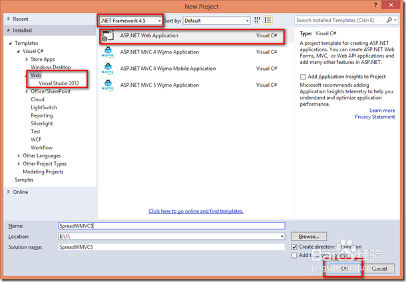Image resolution: width=406 pixels, height=282 pixels.
Task: Expand the Store Apps node arrow
Action: (x=27, y=59)
